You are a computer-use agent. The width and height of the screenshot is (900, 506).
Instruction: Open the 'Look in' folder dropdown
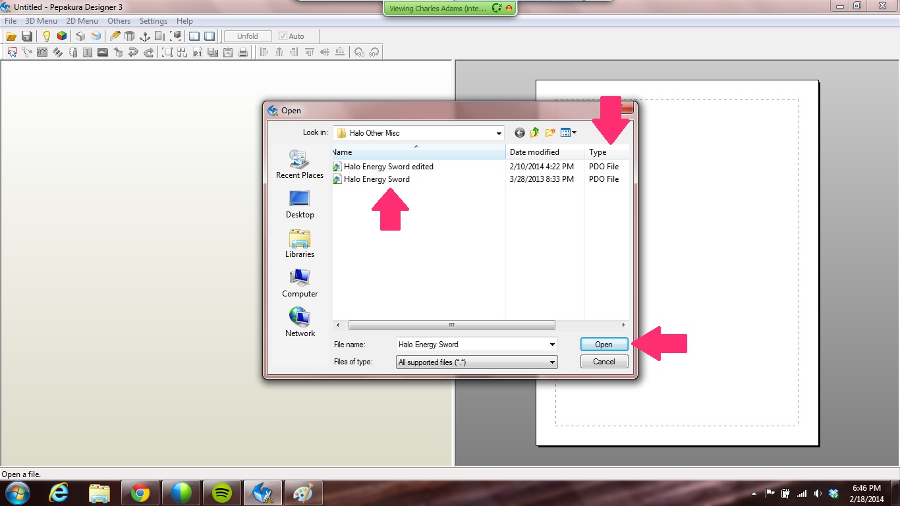click(498, 133)
